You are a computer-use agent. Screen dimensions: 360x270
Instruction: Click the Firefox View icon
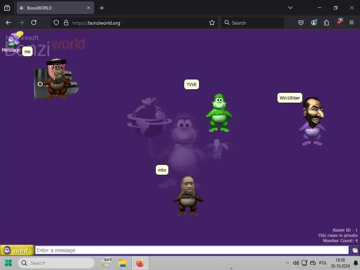pos(7,8)
